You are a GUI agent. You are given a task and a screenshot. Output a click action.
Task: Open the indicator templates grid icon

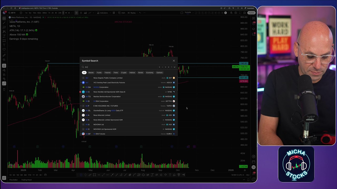point(114,13)
